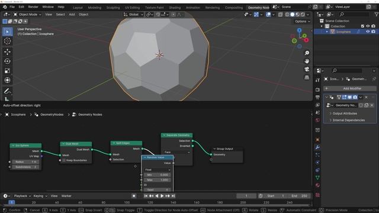The image size is (379, 213).
Task: Open Object Mode dropdown
Action: [27, 14]
